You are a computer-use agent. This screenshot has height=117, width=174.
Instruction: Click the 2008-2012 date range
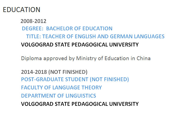(33, 21)
